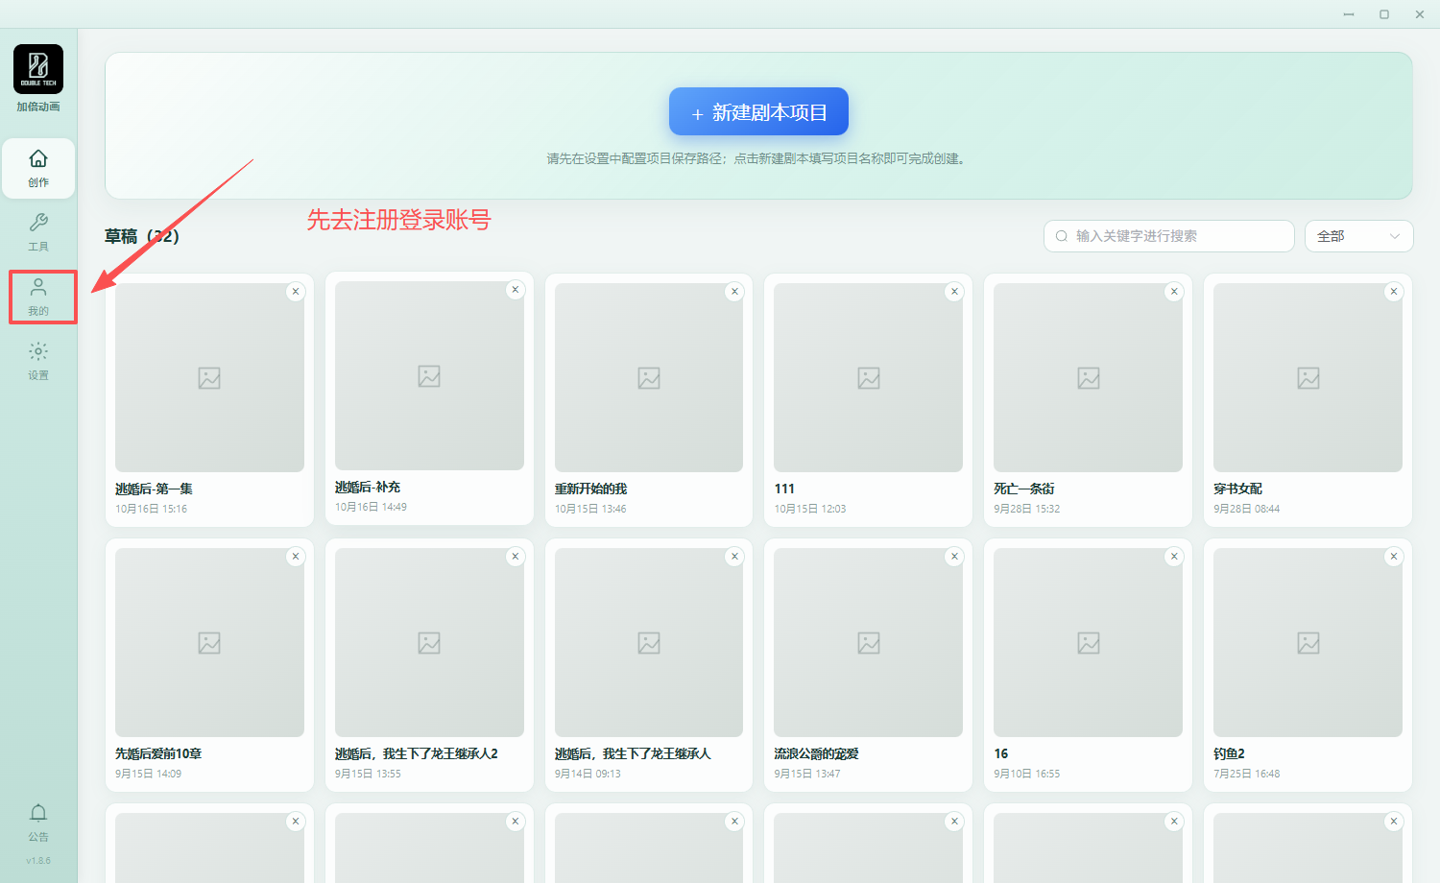1440x883 pixels.
Task: Open the 设置 settings page
Action: coord(38,361)
